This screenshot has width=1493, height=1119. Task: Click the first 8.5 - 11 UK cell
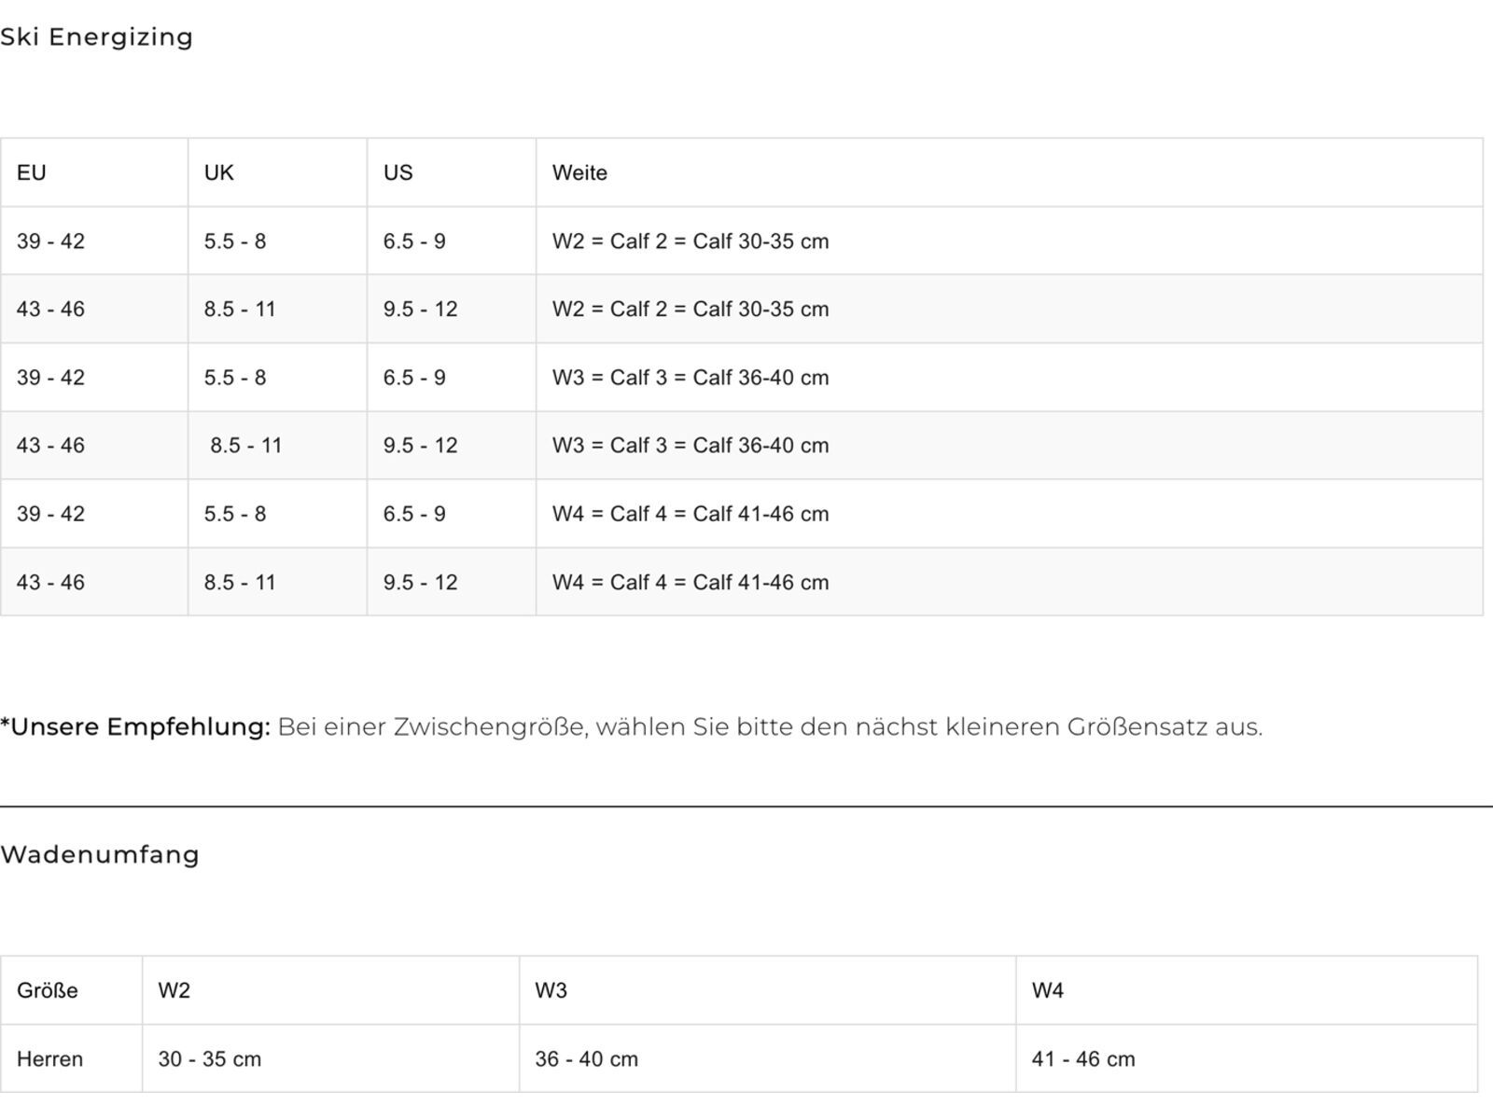coord(277,309)
